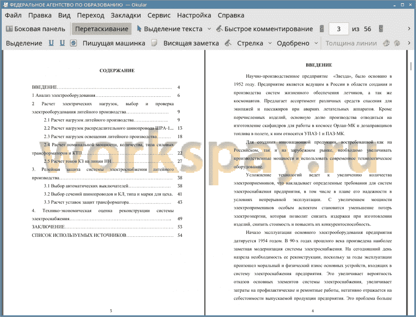
Task: Click the contents entry '3.3 Расчет уставок защит трансформатора'
Action: tap(87, 202)
